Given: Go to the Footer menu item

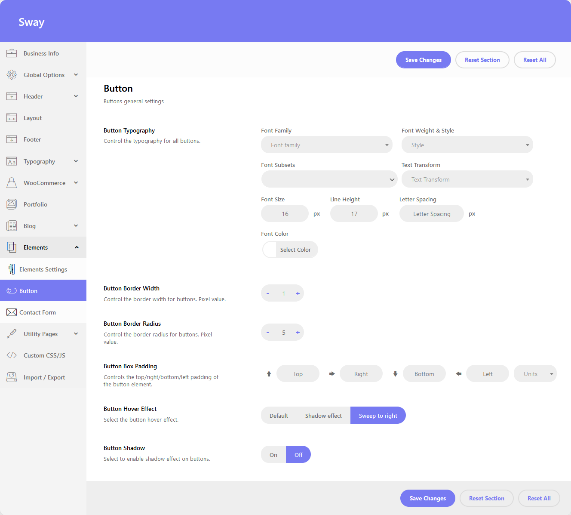Looking at the screenshot, I should point(32,139).
